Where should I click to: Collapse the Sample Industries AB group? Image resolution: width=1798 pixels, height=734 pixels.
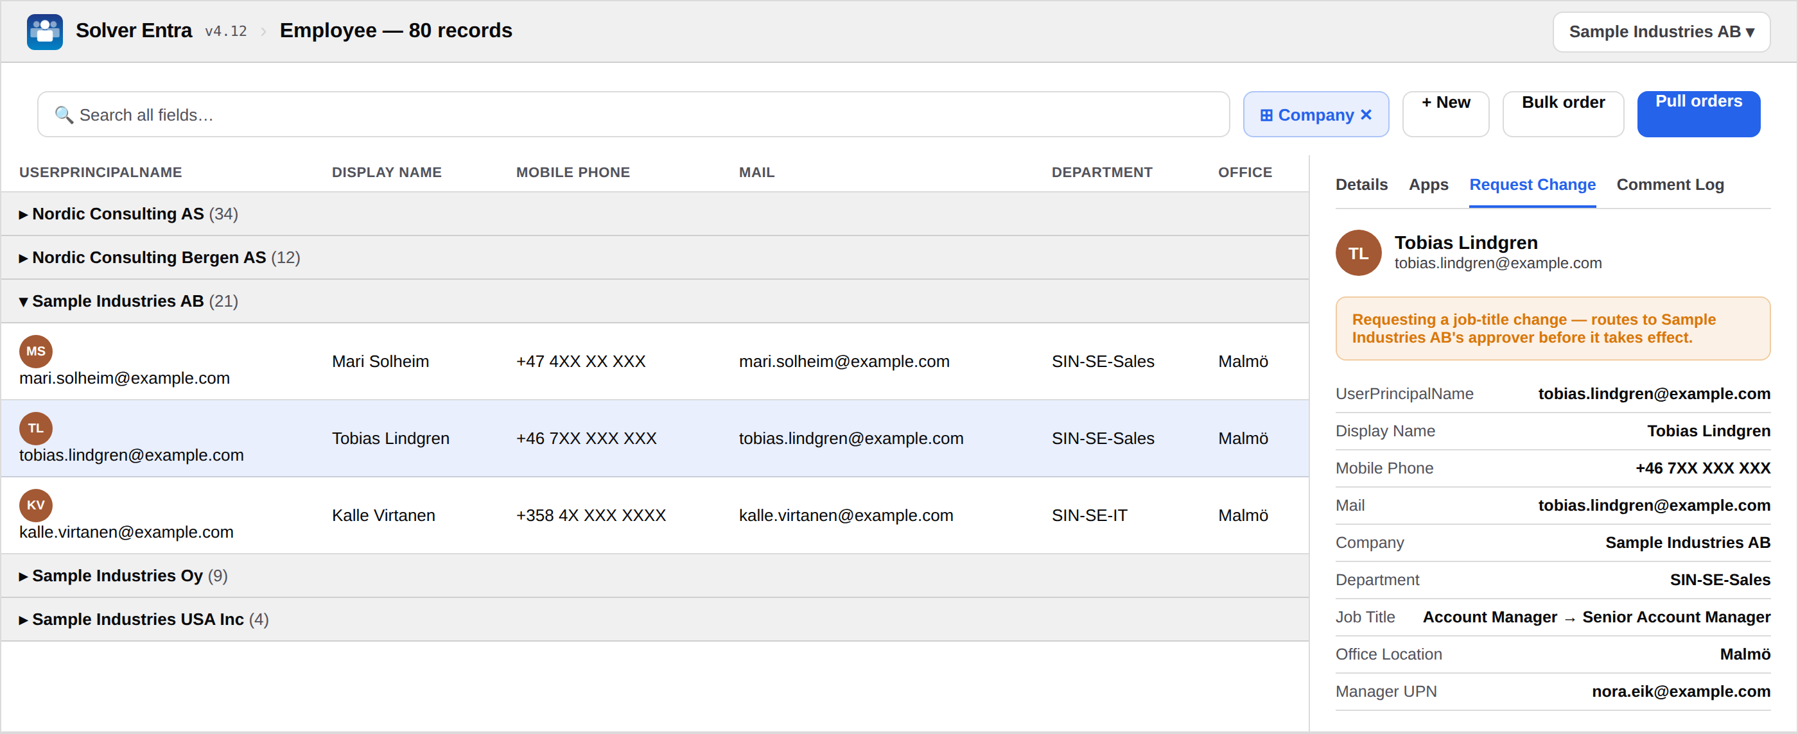pos(23,302)
